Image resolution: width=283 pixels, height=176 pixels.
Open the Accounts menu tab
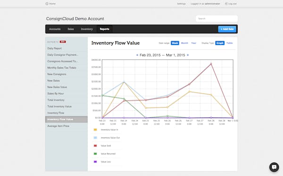(x=55, y=29)
